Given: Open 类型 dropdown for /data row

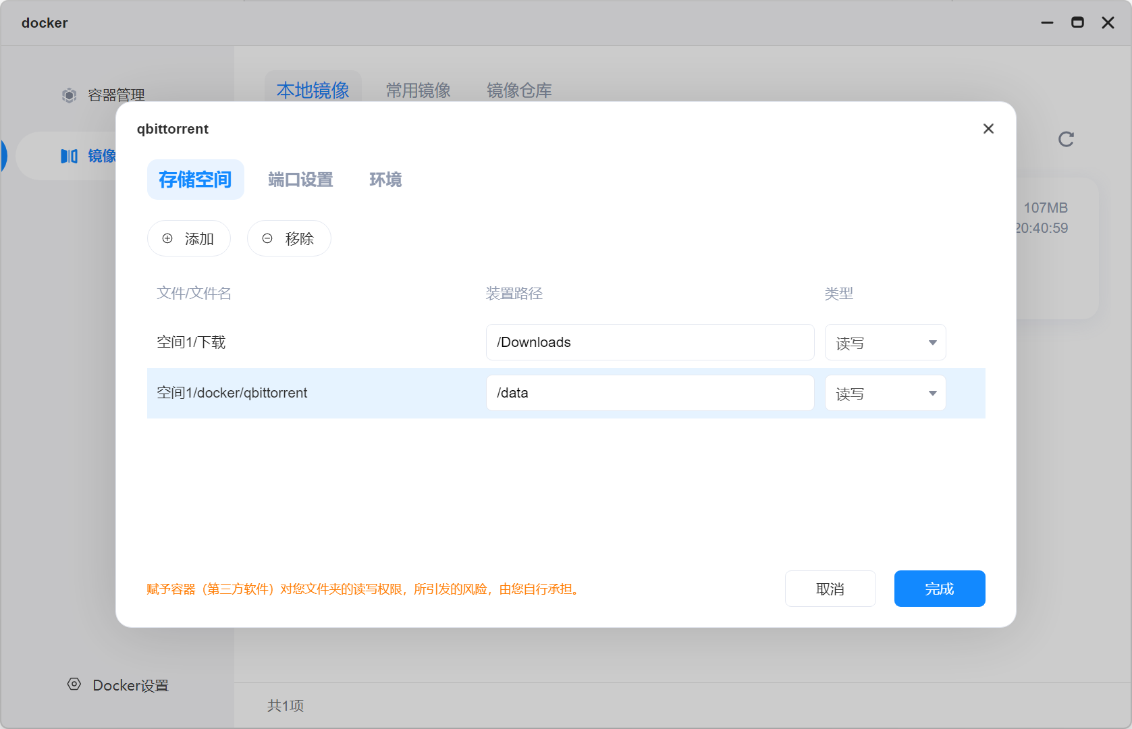Looking at the screenshot, I should 885,393.
